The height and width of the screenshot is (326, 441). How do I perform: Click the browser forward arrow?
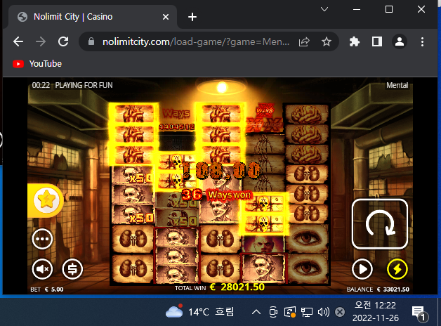41,42
